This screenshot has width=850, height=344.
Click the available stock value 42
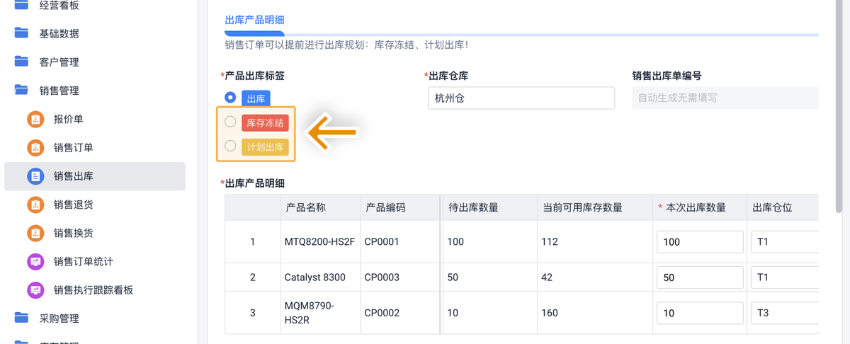point(547,277)
